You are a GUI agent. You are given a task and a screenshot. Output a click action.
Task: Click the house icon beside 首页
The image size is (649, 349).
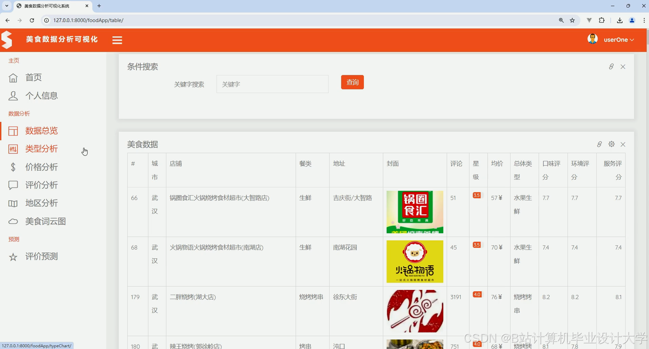pos(13,78)
